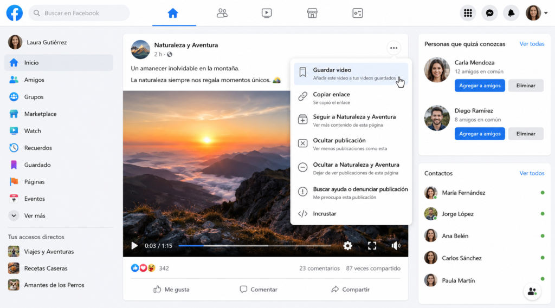Screen dimensions: 555x308
Task: Add Carla Mendoza as friend
Action: click(480, 86)
